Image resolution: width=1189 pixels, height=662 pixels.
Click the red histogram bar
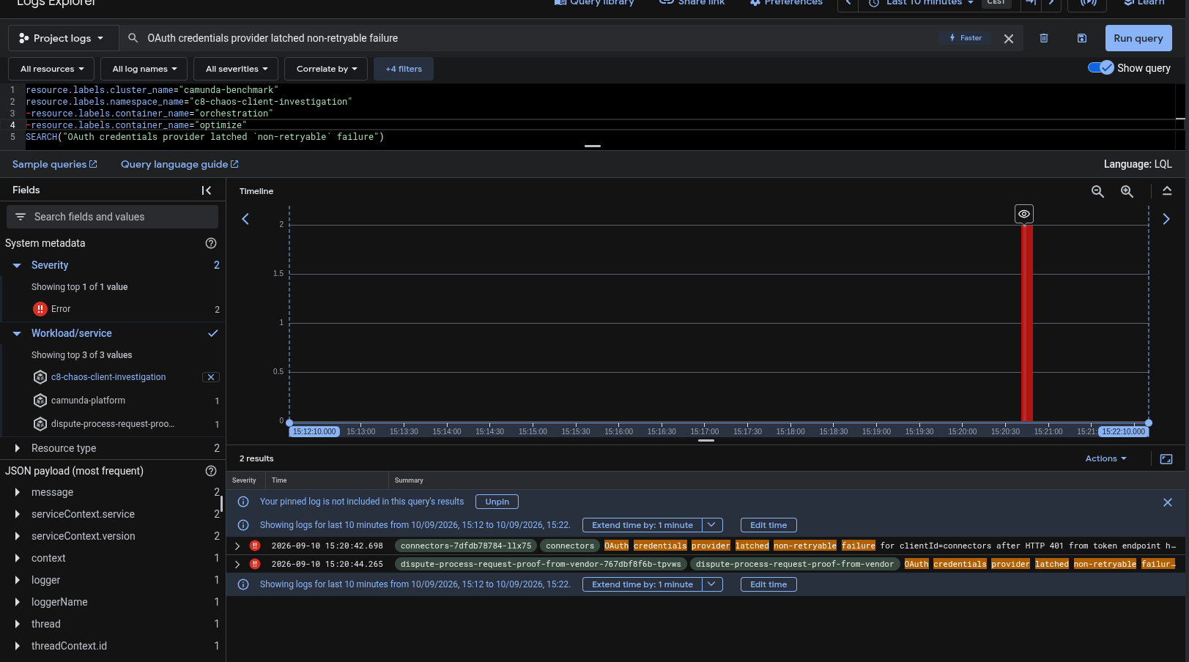point(1027,323)
